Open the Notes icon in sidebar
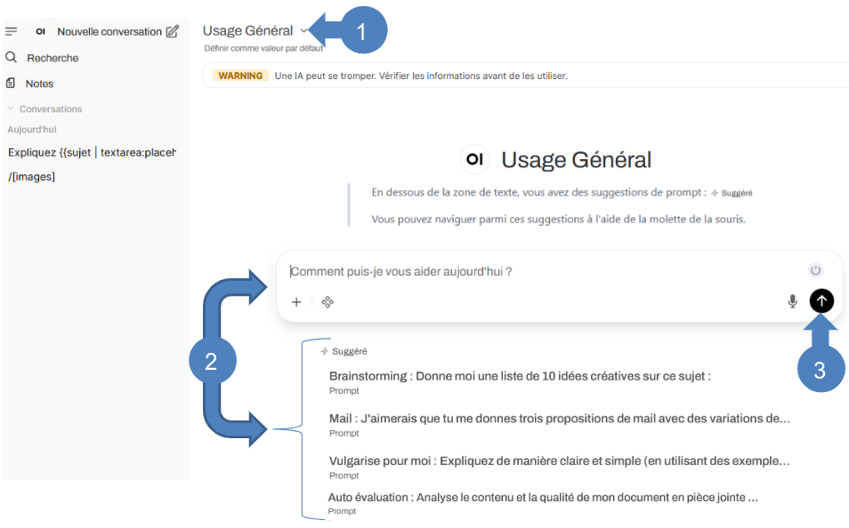The image size is (849, 528). [x=12, y=84]
